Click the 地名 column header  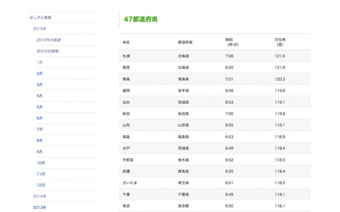click(x=126, y=42)
